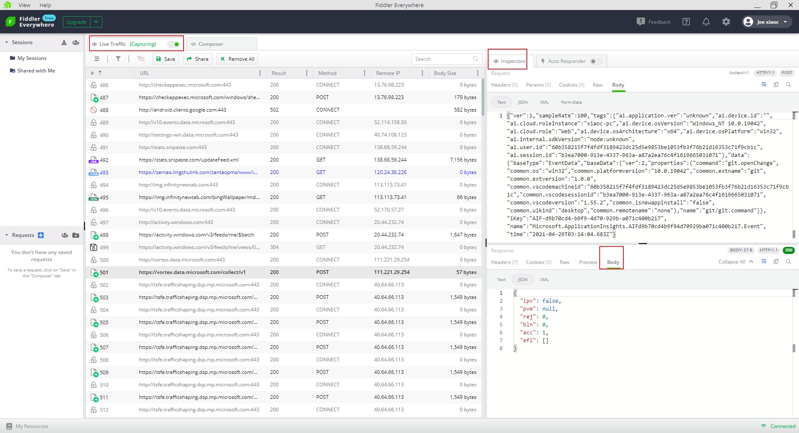Image resolution: width=799 pixels, height=433 pixels.
Task: Open the hamburger menu in traffic toolbar
Action: pyautogui.click(x=97, y=59)
